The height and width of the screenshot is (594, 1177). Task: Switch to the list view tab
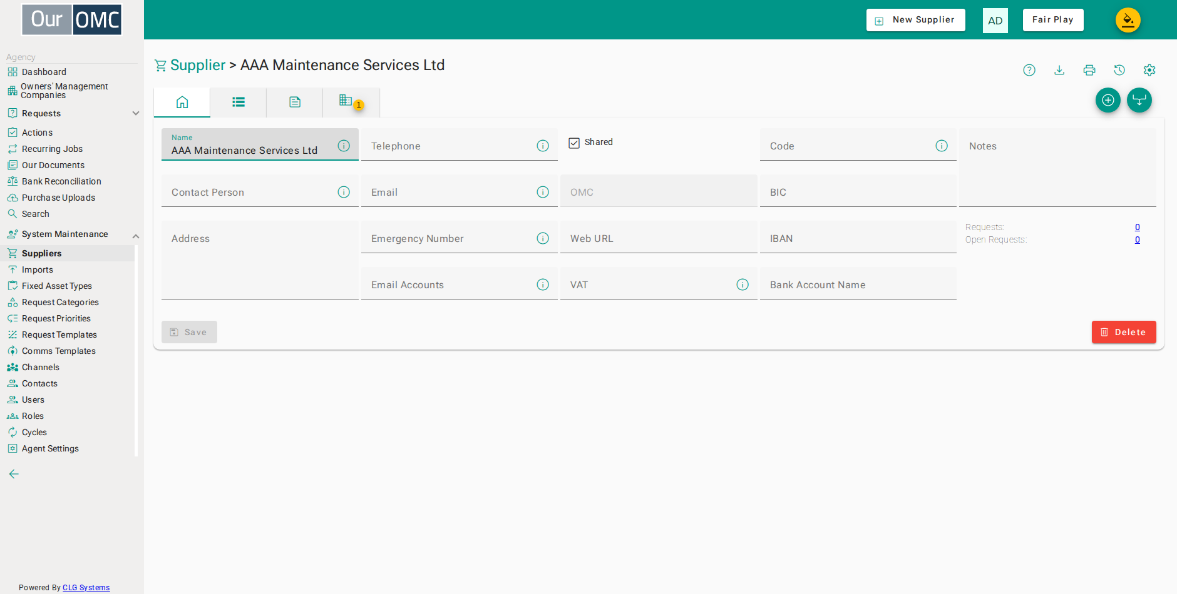pyautogui.click(x=239, y=102)
